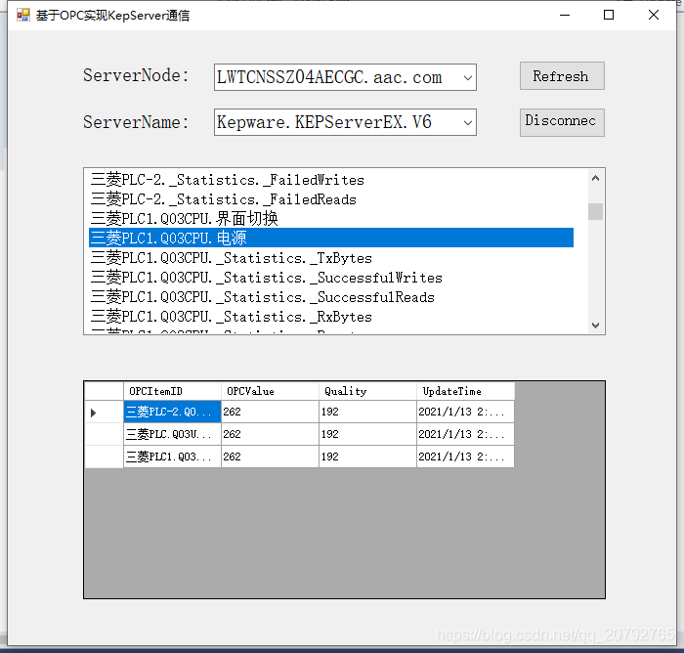Click the Disconnect button
Image resolution: width=684 pixels, height=653 pixels.
(x=562, y=122)
